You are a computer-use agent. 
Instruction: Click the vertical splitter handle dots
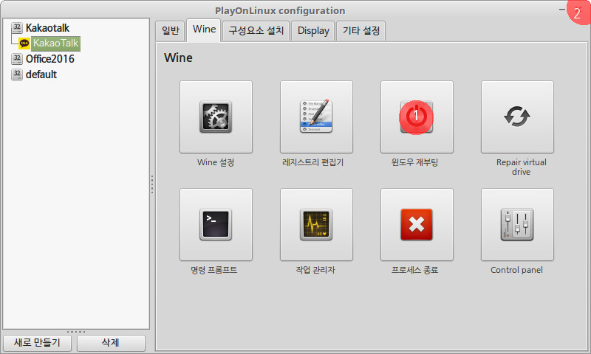(x=152, y=184)
